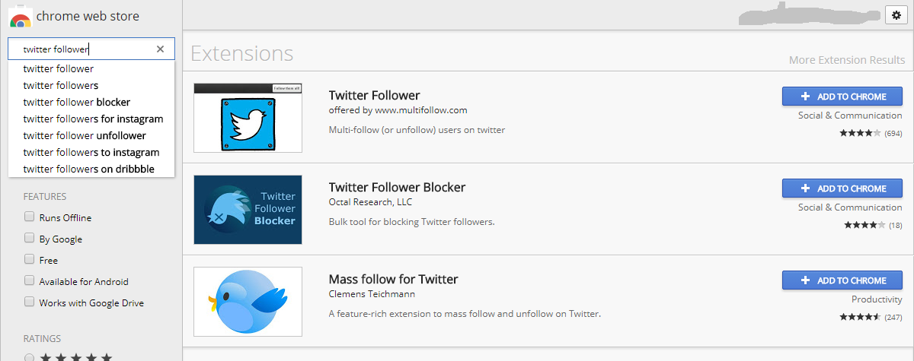Open Twitter Follower extension thumbnail

(x=248, y=118)
